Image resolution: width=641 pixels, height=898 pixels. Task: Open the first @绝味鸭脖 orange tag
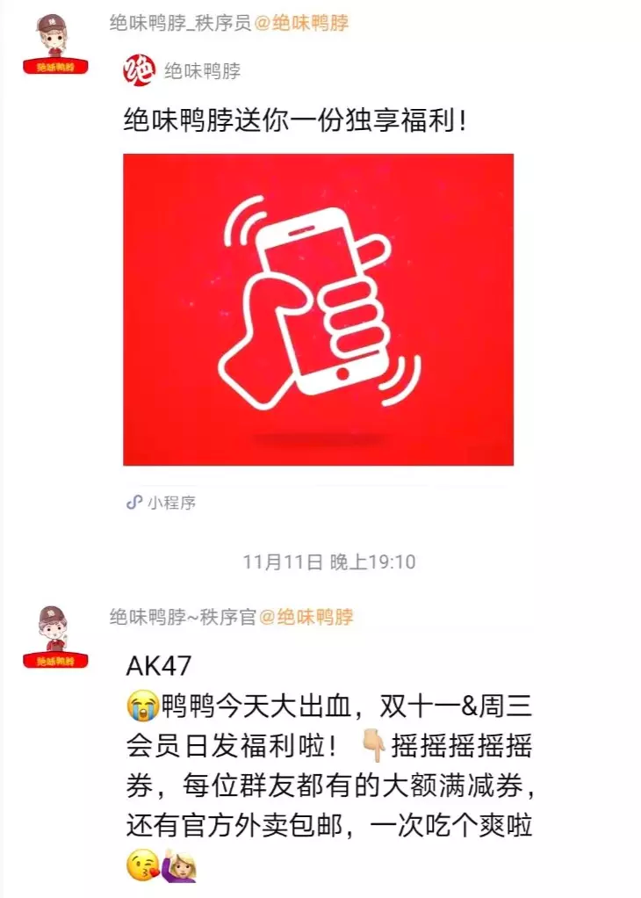click(301, 23)
